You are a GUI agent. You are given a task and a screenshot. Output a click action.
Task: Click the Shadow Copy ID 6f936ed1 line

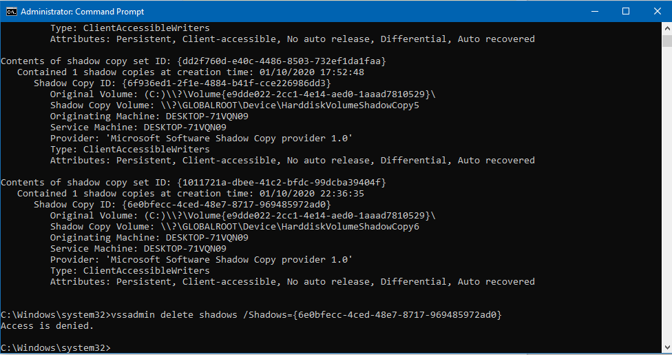click(x=182, y=83)
